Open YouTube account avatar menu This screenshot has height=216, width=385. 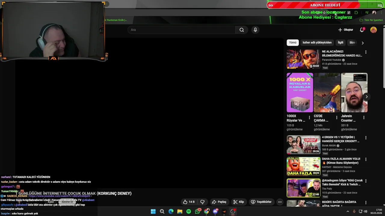click(x=374, y=30)
